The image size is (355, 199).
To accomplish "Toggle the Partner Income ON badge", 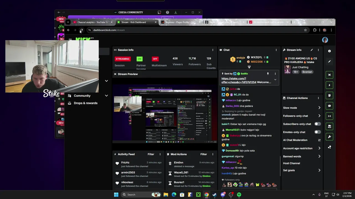I will click(140, 59).
